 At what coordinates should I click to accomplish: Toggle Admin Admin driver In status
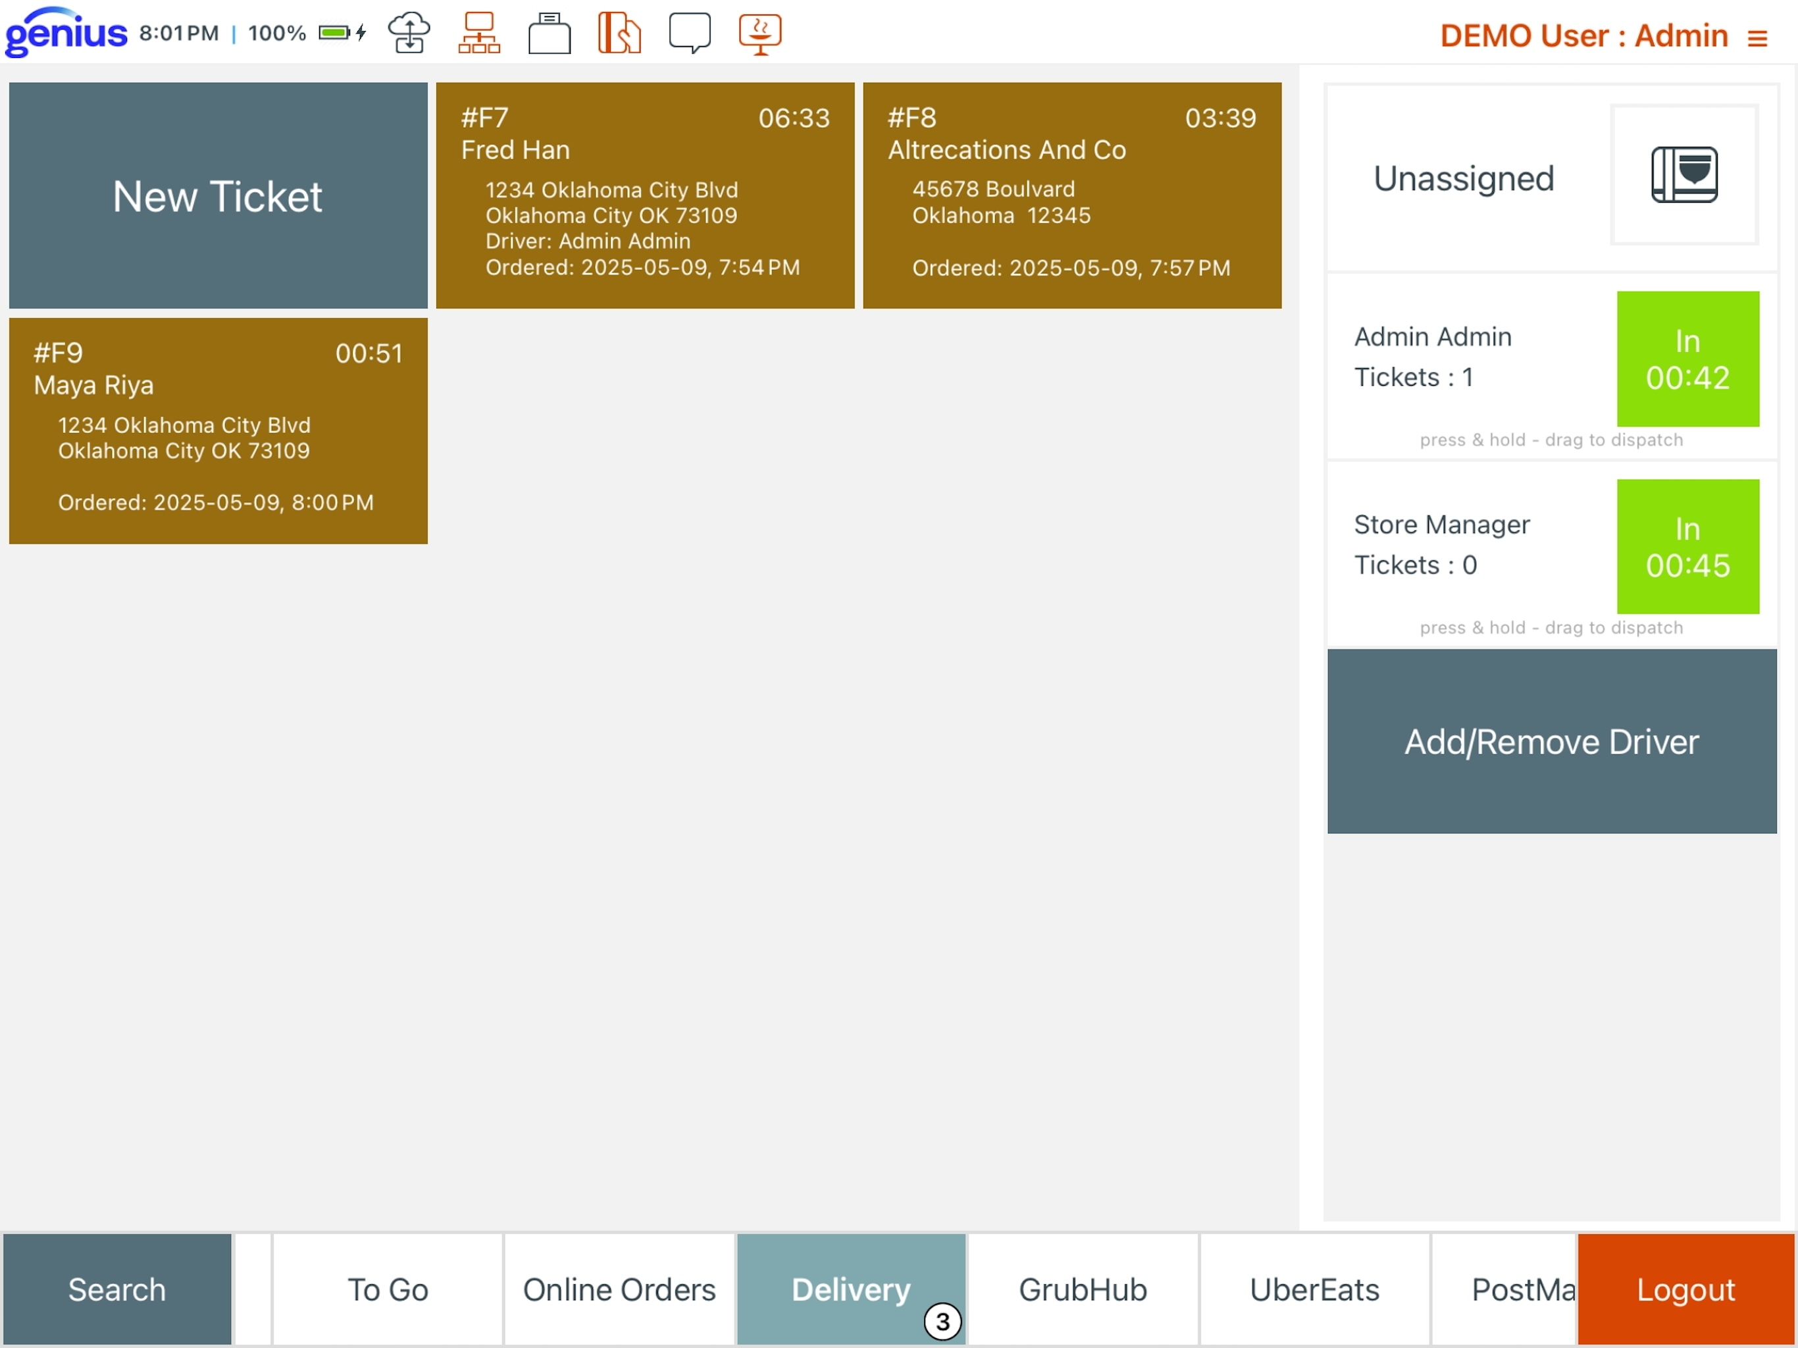[x=1687, y=359]
